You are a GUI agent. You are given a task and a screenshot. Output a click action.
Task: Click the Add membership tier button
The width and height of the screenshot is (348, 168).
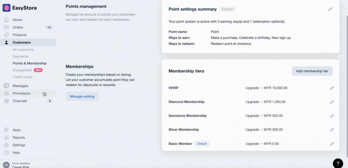pyautogui.click(x=312, y=71)
